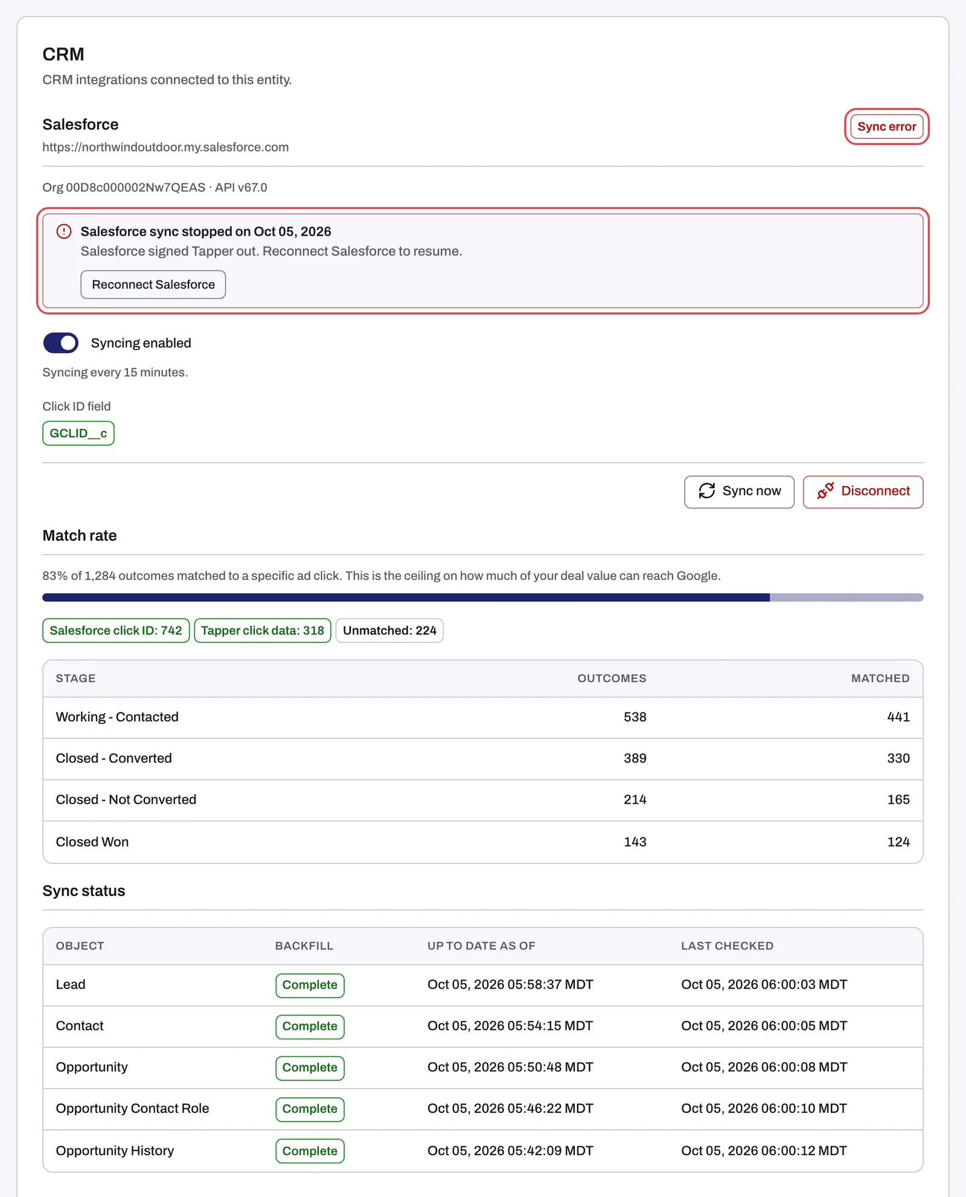Click the Complete badge for Opportunity History
The width and height of the screenshot is (966, 1197).
310,1152
